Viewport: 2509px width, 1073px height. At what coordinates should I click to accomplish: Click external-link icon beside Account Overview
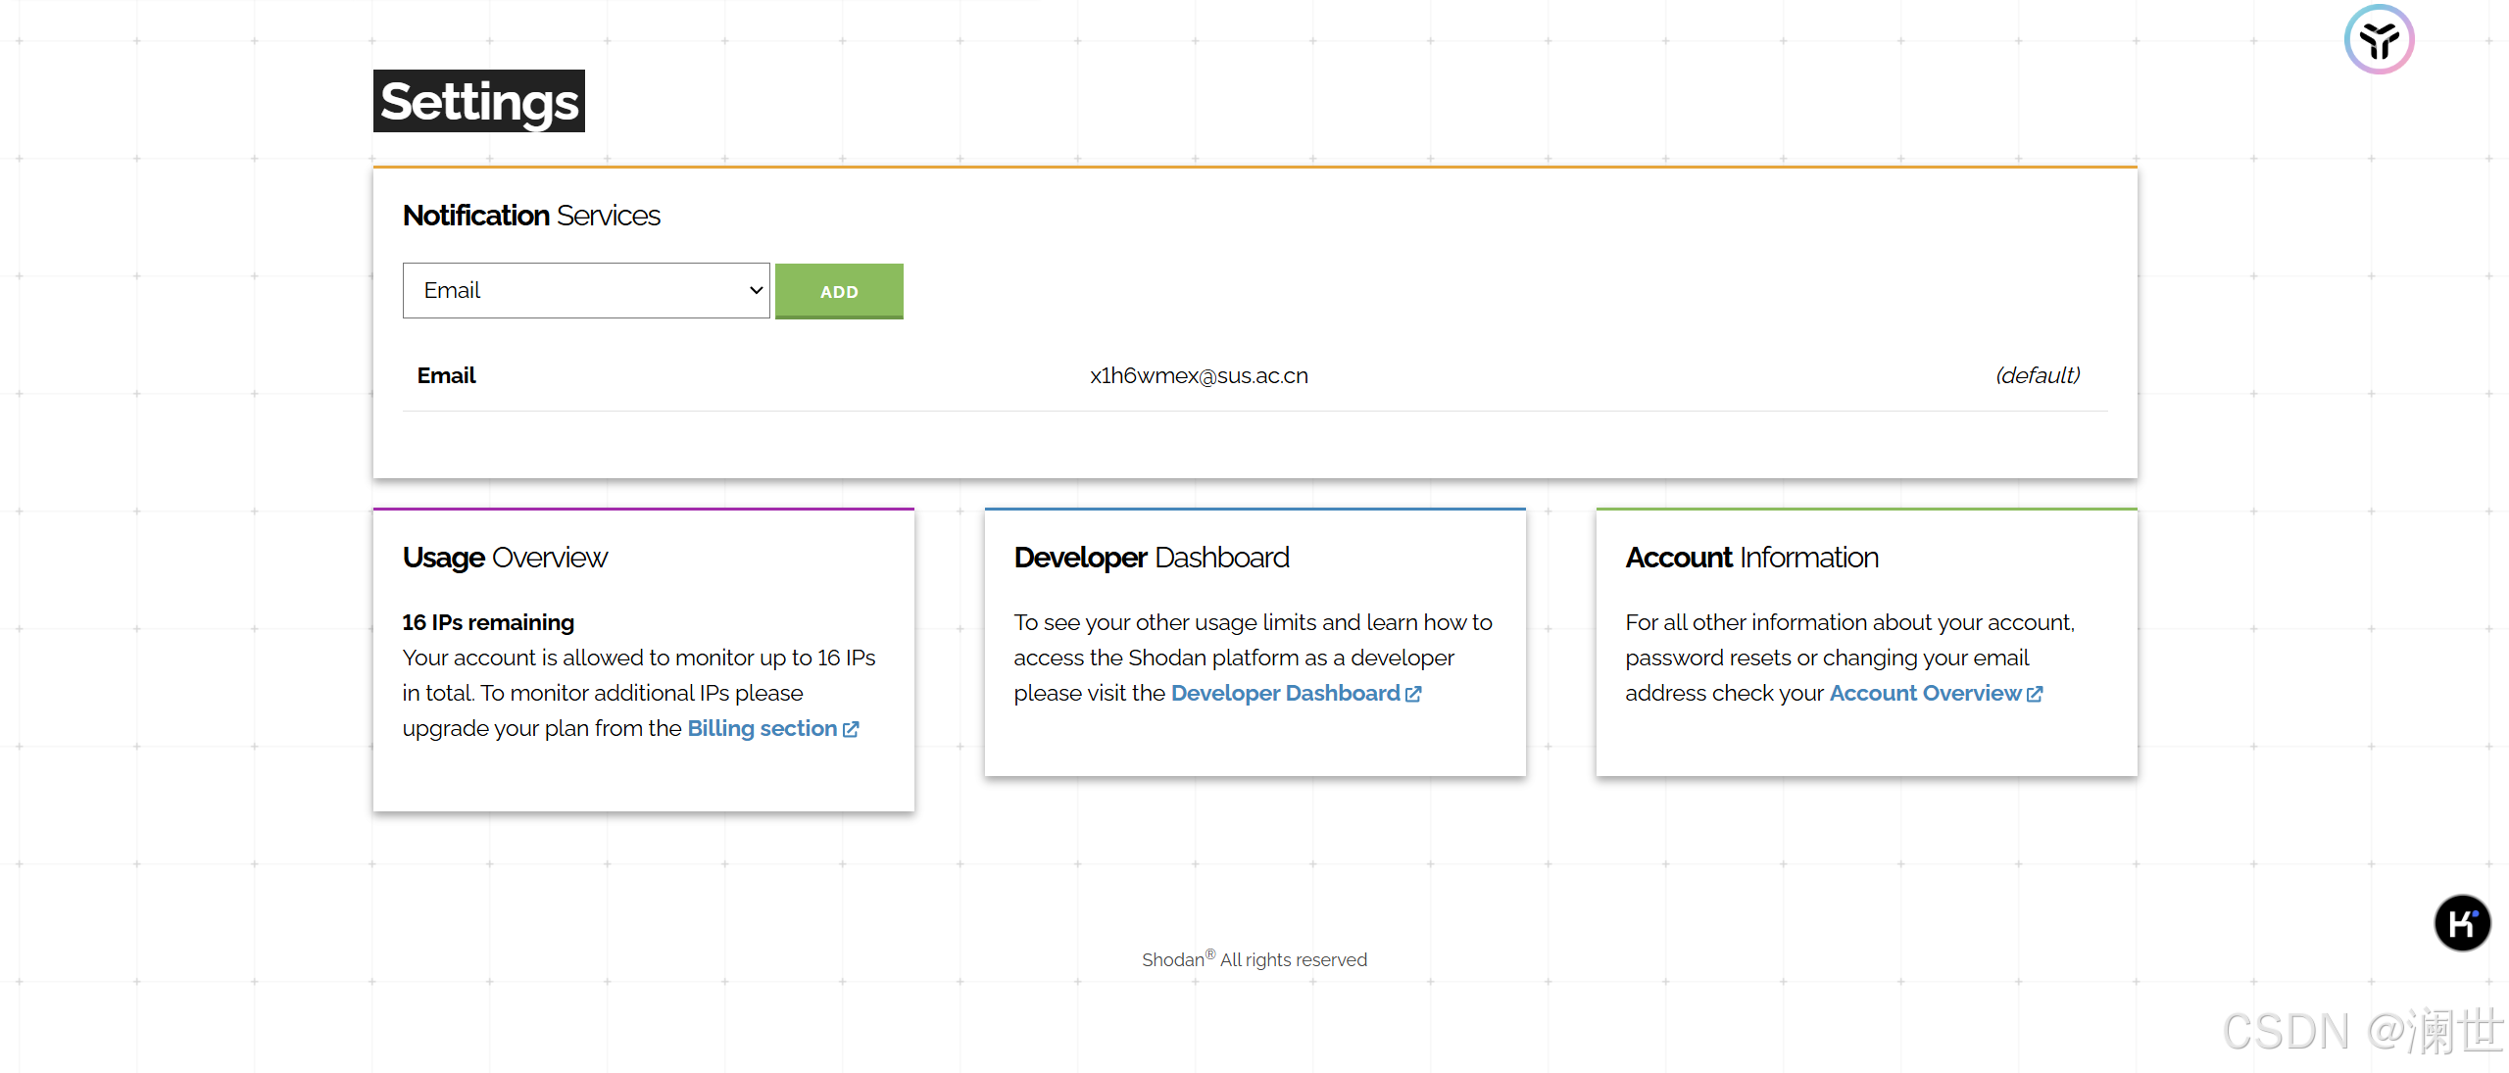click(2035, 694)
